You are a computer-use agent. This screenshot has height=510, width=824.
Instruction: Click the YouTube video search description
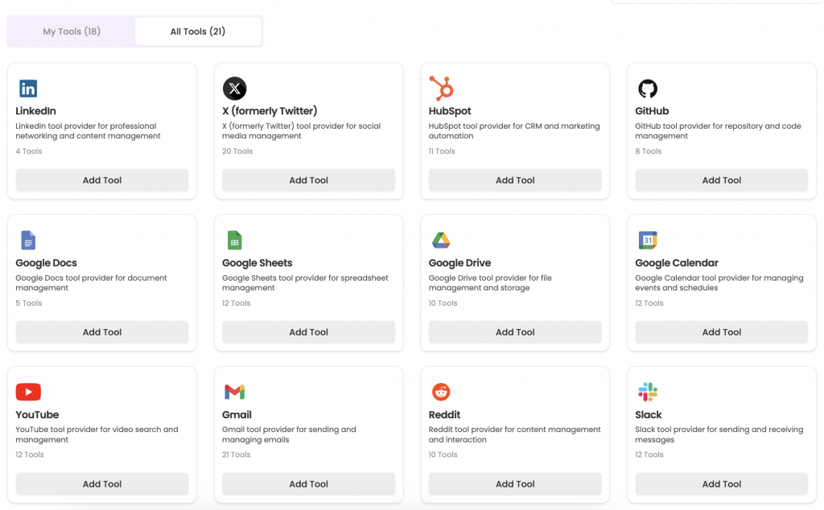(x=97, y=434)
